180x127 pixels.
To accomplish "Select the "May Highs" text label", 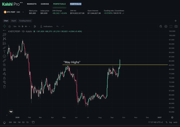I will point(72,62).
